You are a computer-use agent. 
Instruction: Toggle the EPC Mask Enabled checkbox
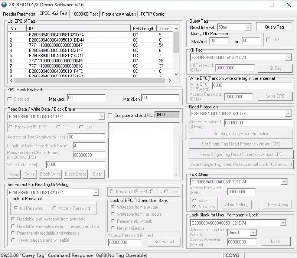coord(10,99)
